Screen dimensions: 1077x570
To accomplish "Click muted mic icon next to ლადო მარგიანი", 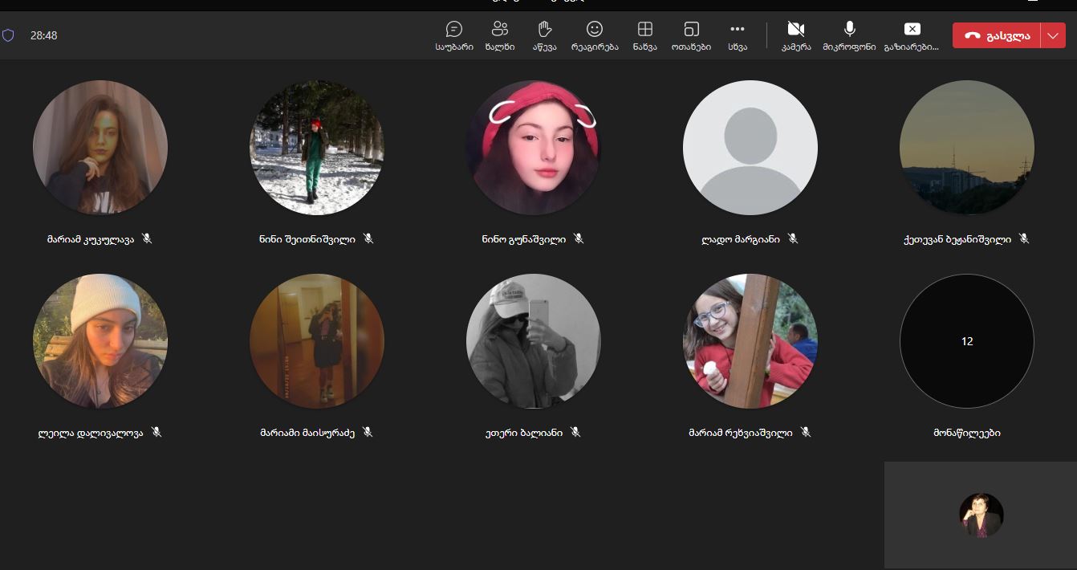I will coord(793,238).
